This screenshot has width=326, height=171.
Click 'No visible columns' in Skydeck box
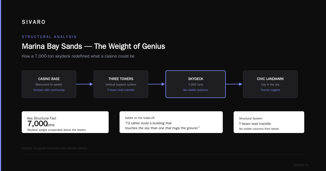coord(196,90)
